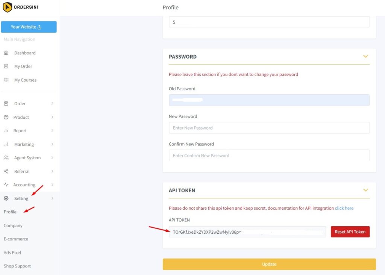Click the Ordersini logo icon

point(8,7)
